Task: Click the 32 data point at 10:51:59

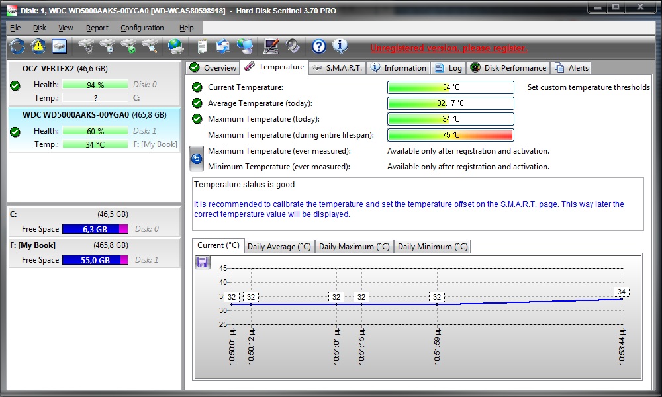Action: (x=437, y=297)
